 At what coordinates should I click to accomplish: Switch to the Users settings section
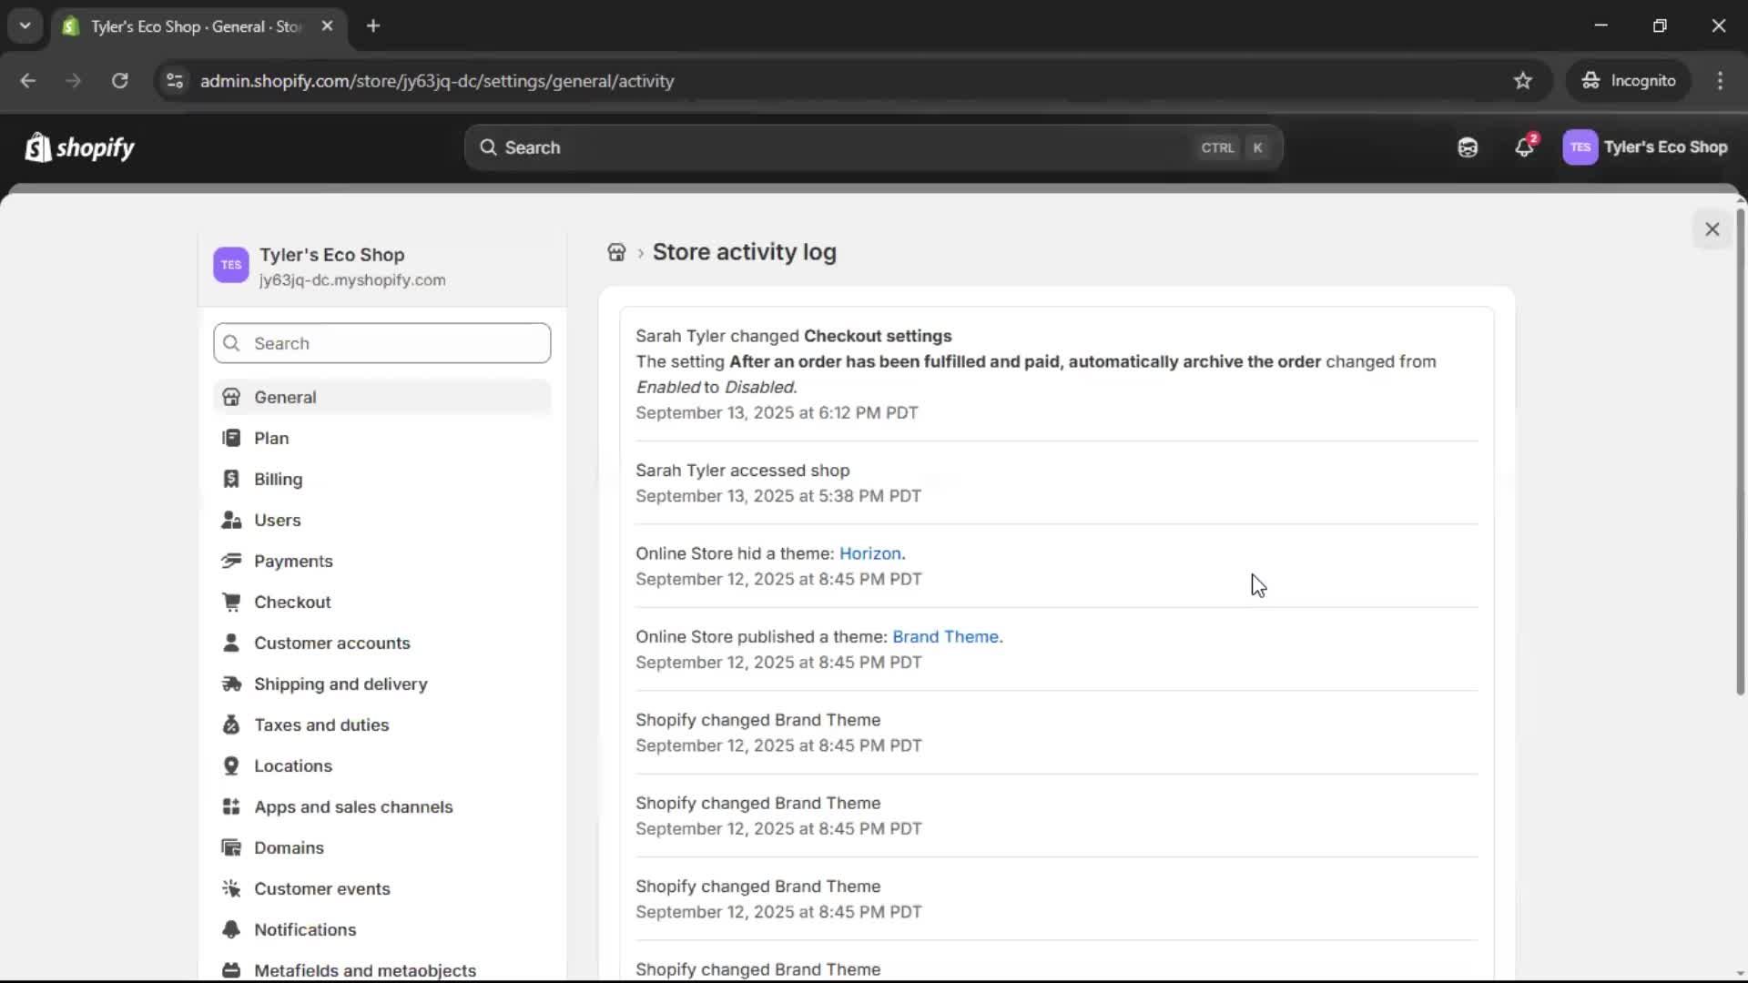pyautogui.click(x=278, y=520)
